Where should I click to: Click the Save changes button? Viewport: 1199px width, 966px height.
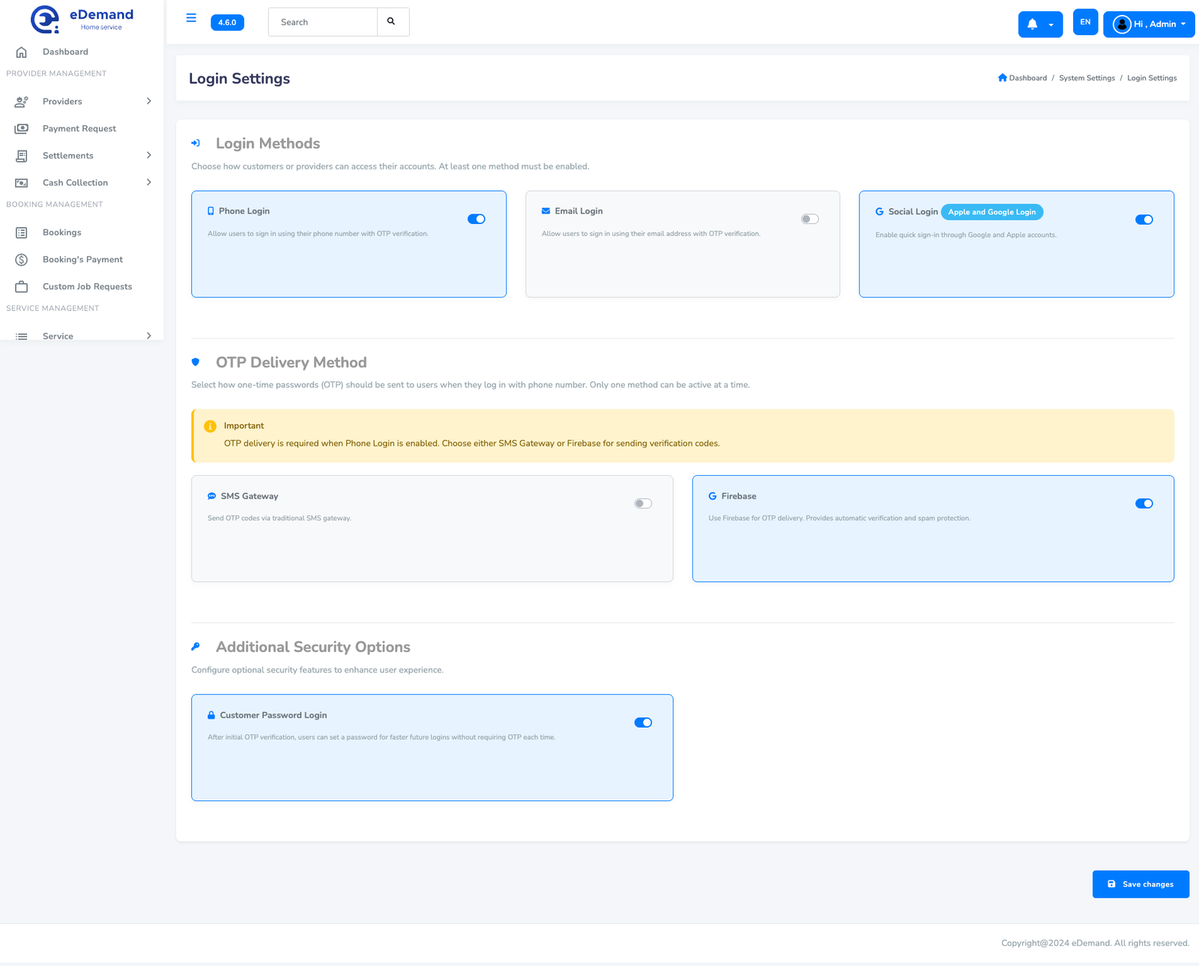(1141, 884)
